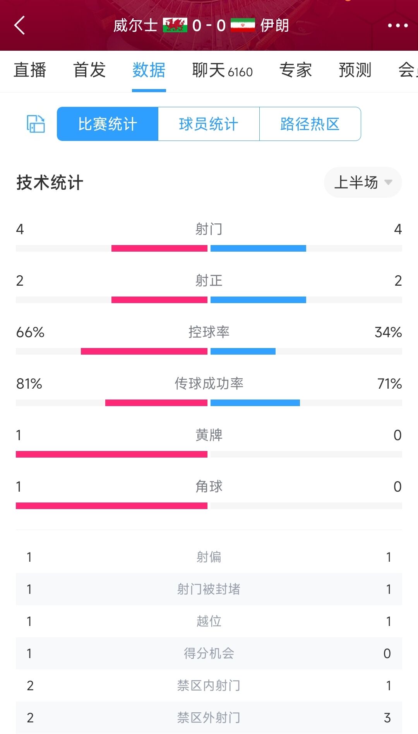Open the 预测 tab
This screenshot has width=418, height=734.
pyautogui.click(x=355, y=70)
